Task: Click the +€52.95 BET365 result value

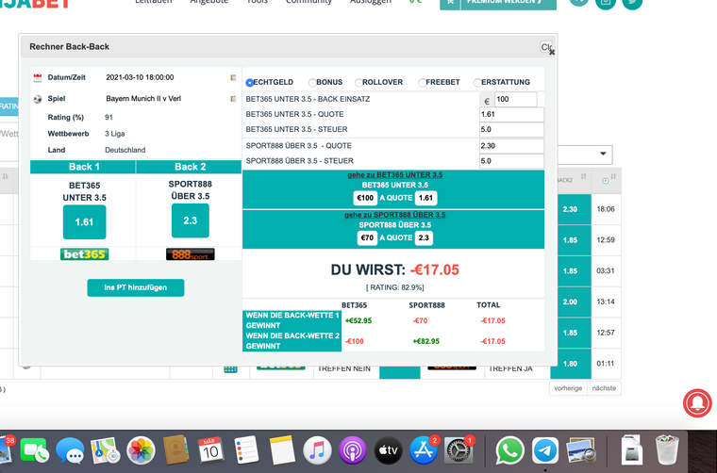Action: [x=358, y=321]
